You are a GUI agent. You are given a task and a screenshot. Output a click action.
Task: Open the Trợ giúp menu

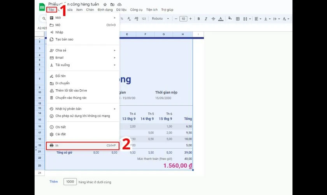coord(167,10)
